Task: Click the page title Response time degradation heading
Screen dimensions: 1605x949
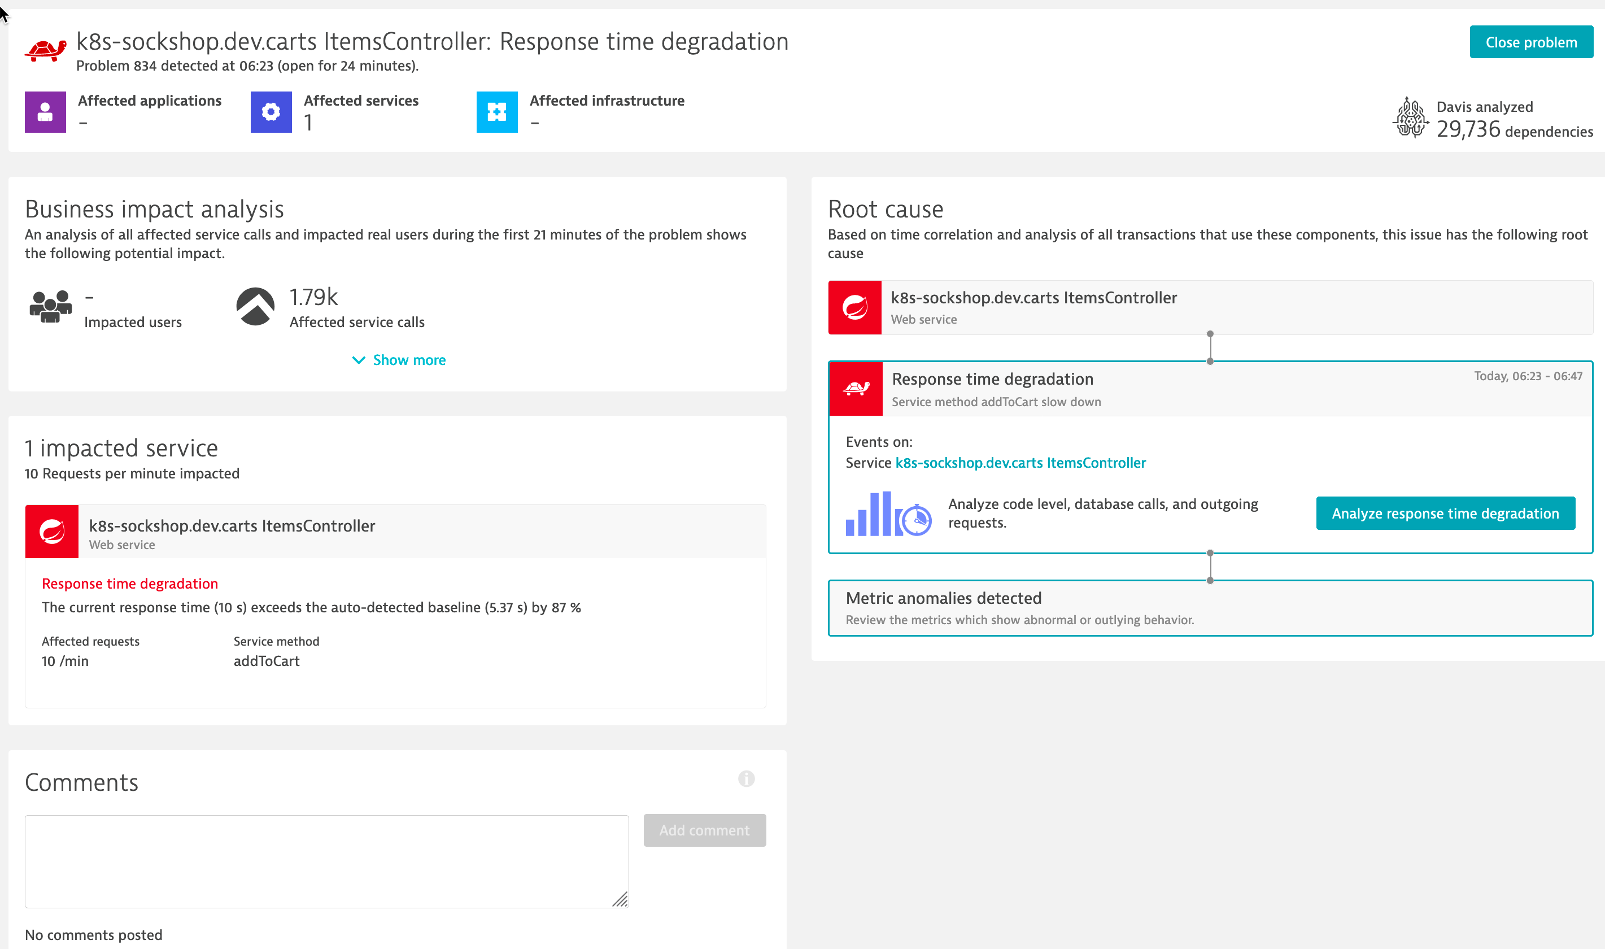Action: [432, 42]
